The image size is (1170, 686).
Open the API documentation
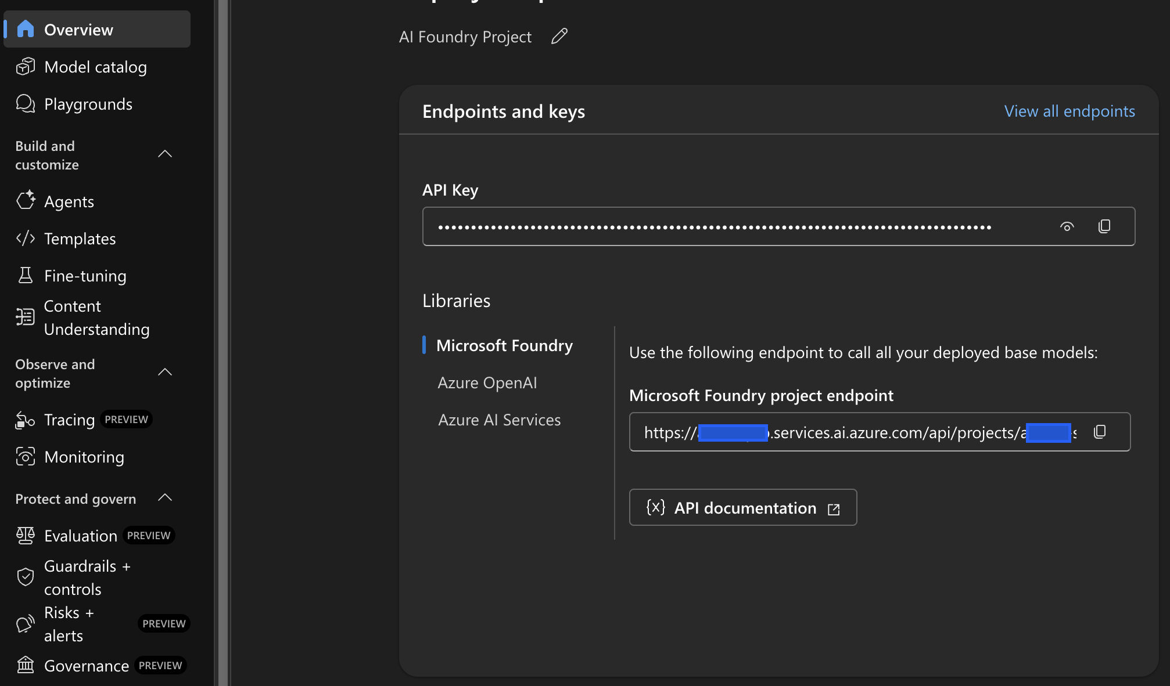tap(742, 507)
